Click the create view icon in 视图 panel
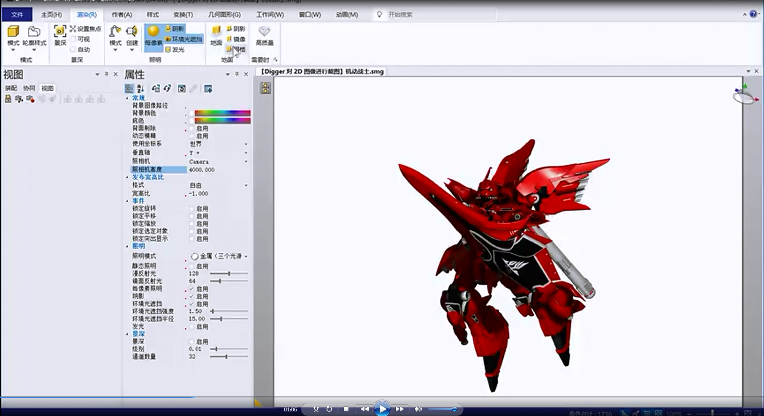Viewport: 764px width, 416px height. (8, 99)
